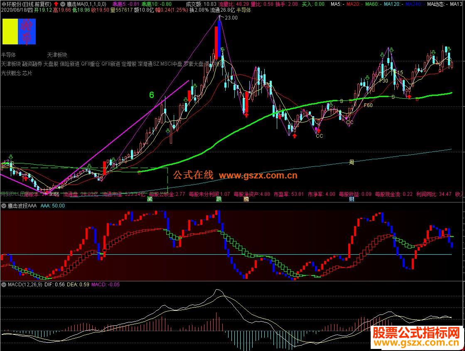Click the 乖离10: -0.80 value
Image resolution: width=465 pixels, height=351 pixels.
[x=156, y=4]
